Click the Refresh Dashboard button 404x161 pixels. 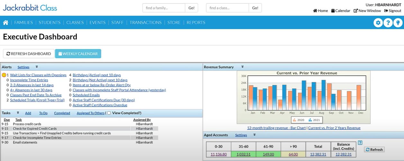29,54
